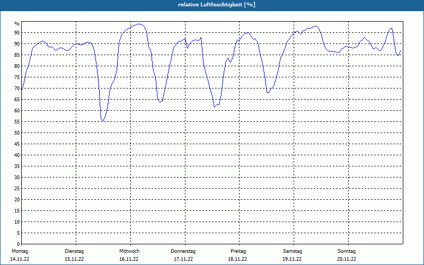This screenshot has width=424, height=265.
Task: Click the 40 y-axis label
Action: click(x=17, y=155)
